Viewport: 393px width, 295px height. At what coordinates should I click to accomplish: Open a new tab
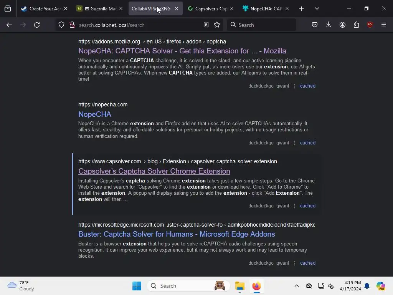pos(302,9)
